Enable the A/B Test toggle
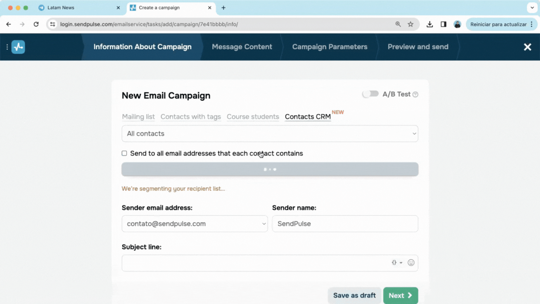Viewport: 540px width, 304px height. pyautogui.click(x=371, y=94)
